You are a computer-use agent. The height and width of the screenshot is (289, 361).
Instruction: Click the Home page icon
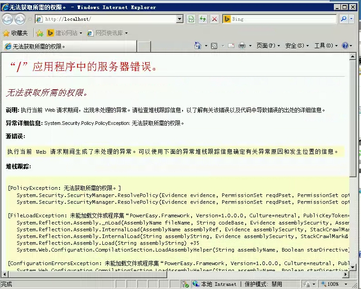[197, 46]
